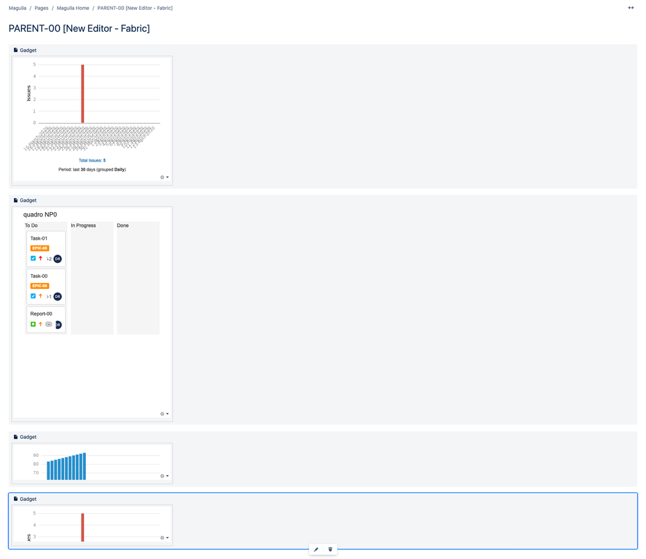
Task: Toggle the collapse-width arrows icon at top right
Action: pos(631,7)
